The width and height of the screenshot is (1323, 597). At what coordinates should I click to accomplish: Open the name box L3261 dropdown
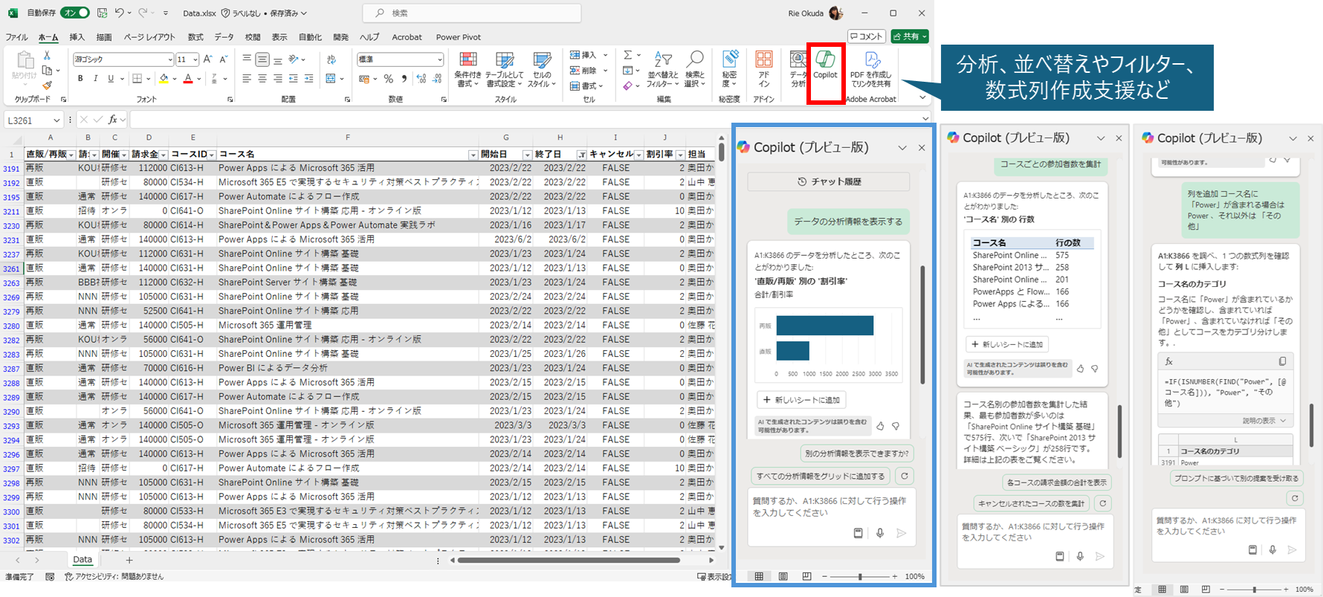(x=56, y=120)
